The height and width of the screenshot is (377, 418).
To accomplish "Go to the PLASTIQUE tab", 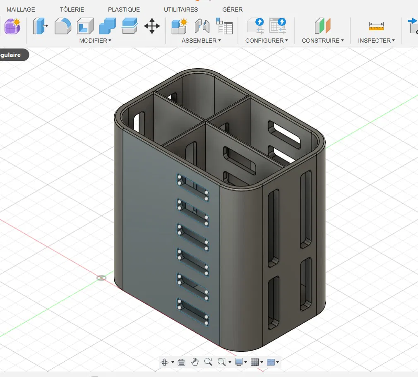I will click(124, 10).
